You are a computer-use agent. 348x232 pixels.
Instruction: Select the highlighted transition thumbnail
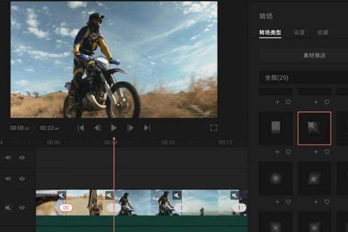tap(314, 128)
